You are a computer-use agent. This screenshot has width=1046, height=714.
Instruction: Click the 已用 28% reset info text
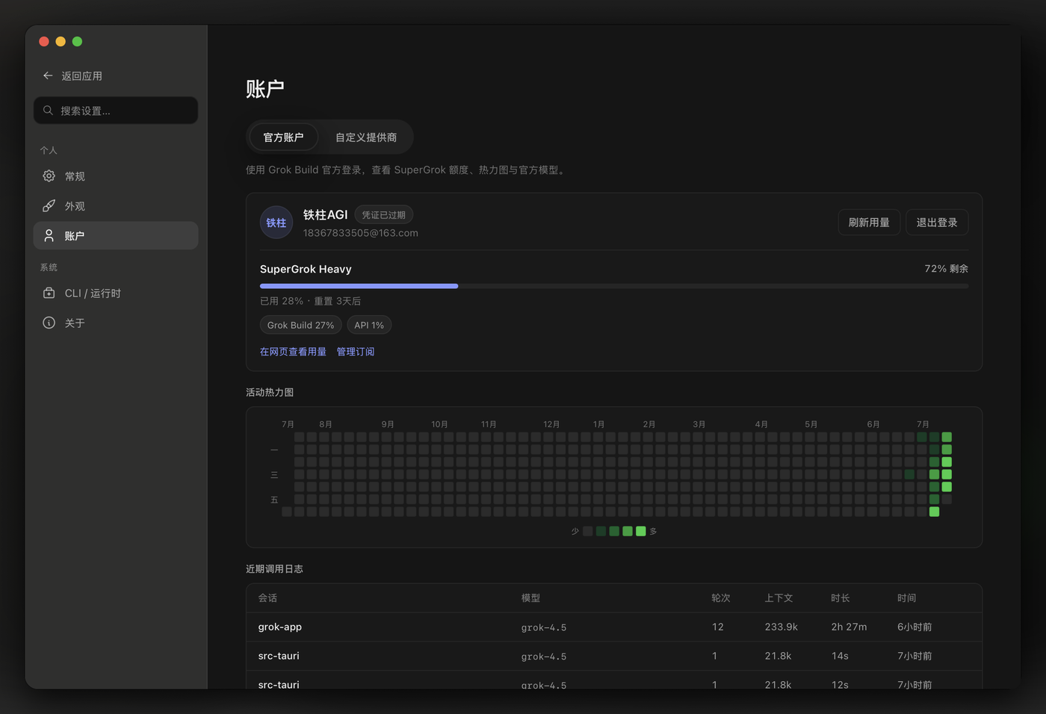(x=310, y=301)
